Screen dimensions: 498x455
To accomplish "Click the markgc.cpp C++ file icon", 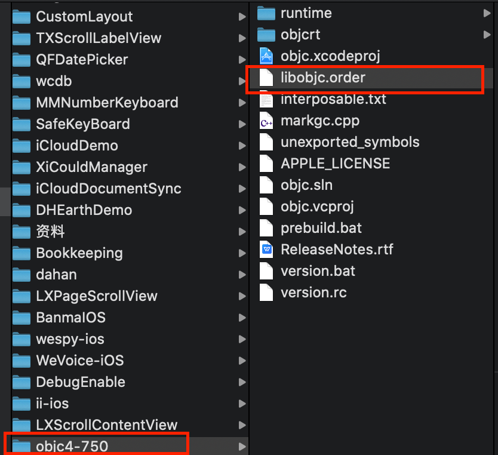I will (x=266, y=121).
